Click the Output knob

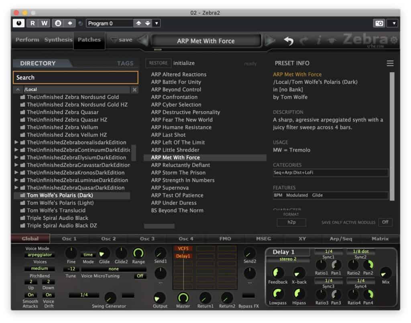point(160,298)
